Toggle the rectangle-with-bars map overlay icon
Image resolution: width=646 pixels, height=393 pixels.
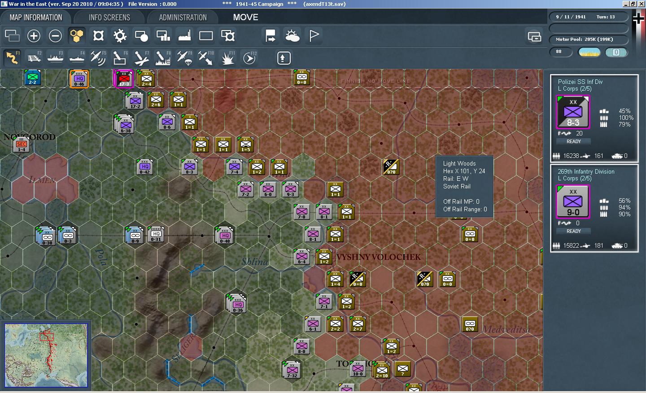tap(163, 35)
